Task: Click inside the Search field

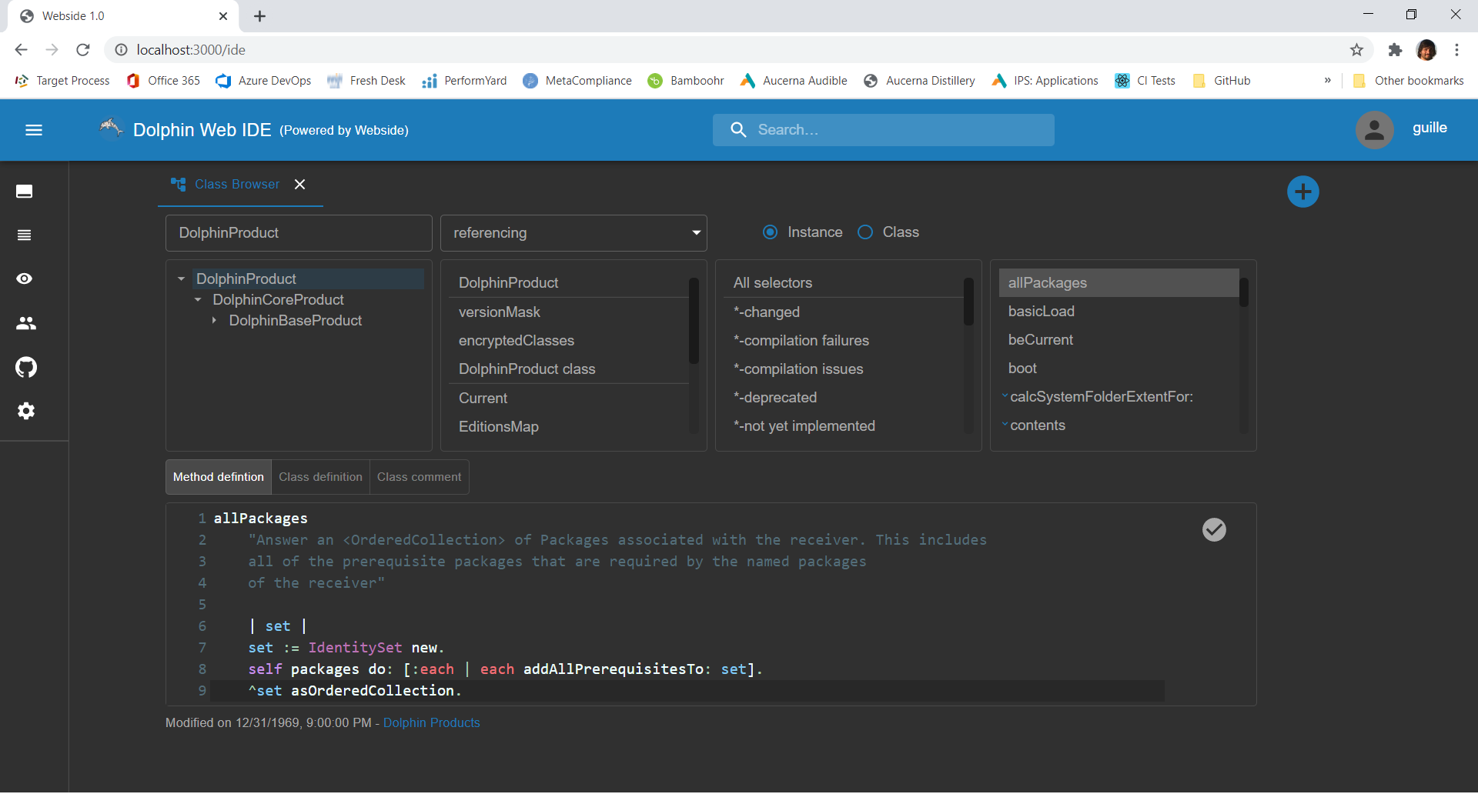Action: (884, 129)
